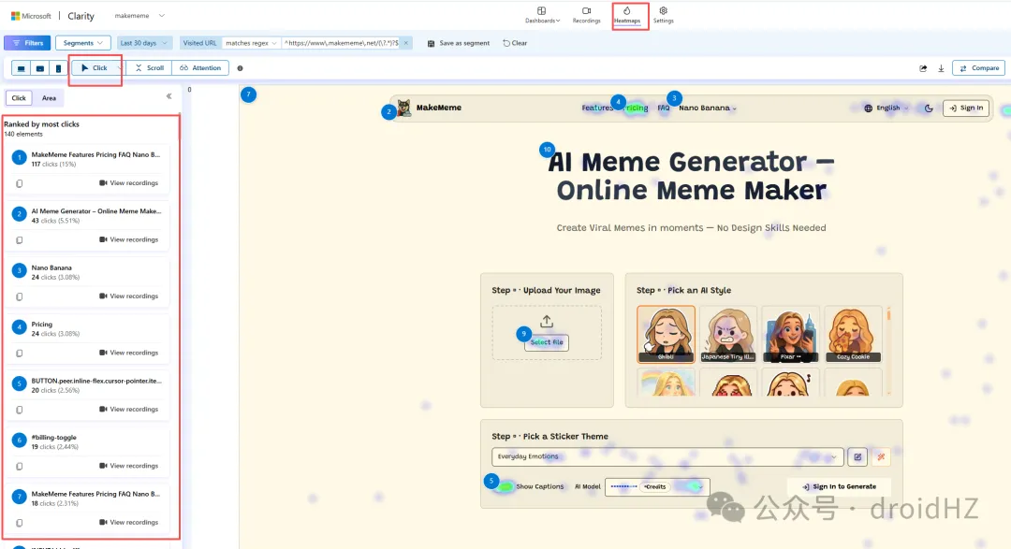Viewport: 1011px width, 549px height.
Task: Open the Last 30 days date dropdown
Action: 144,43
